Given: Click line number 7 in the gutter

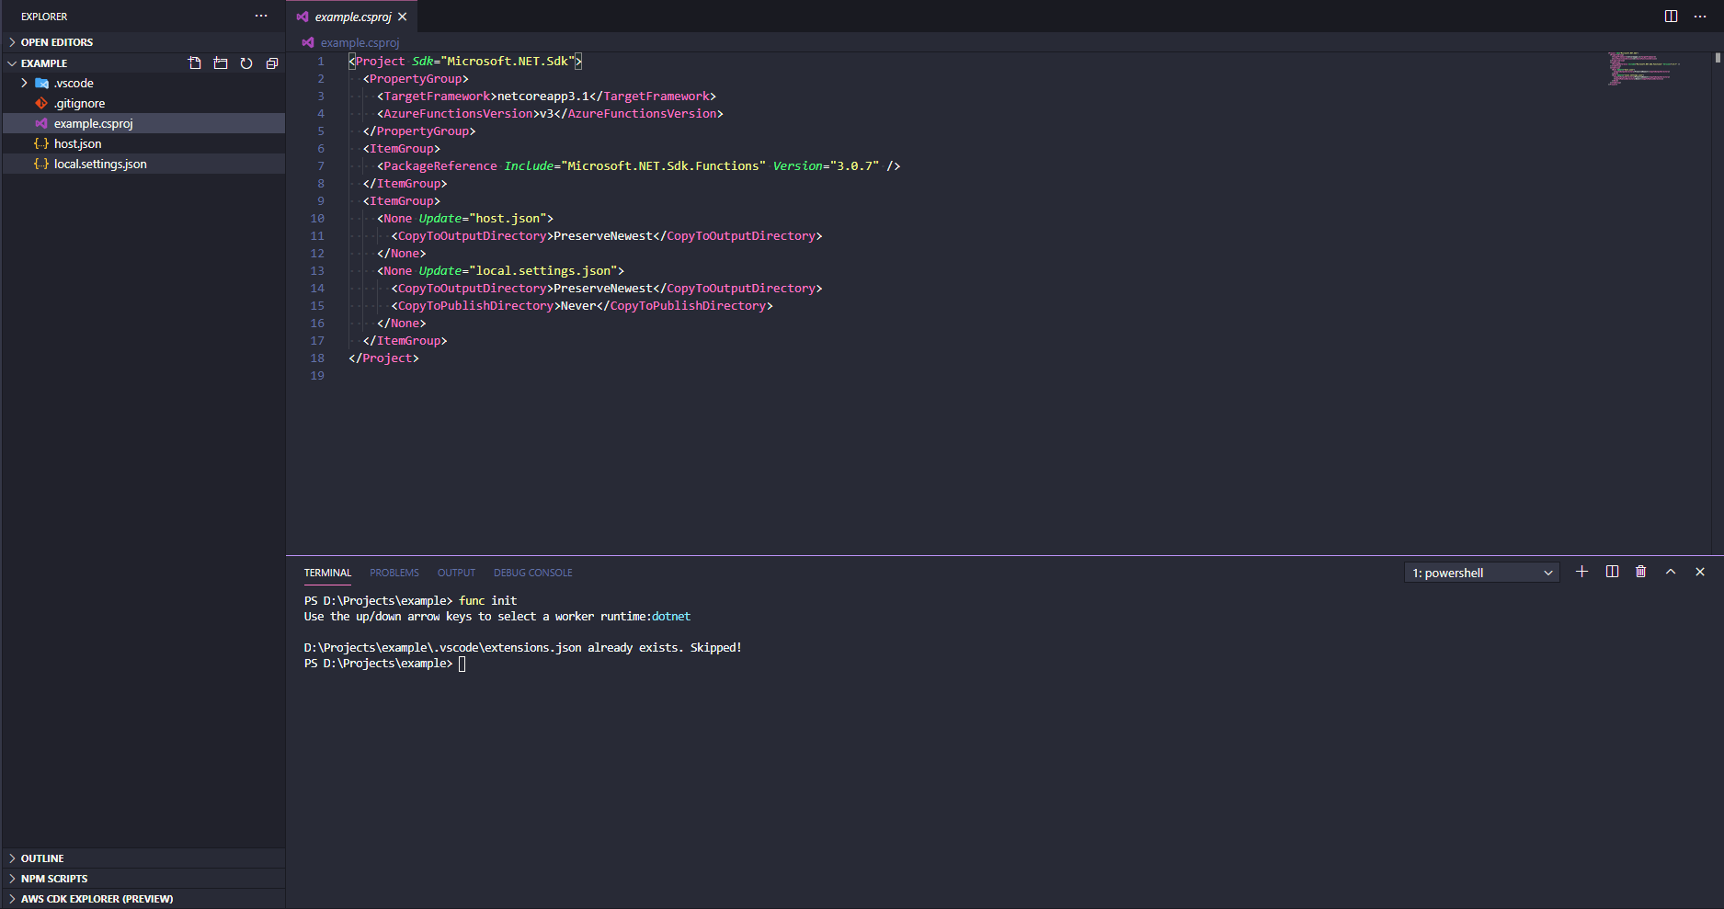Looking at the screenshot, I should 321,166.
